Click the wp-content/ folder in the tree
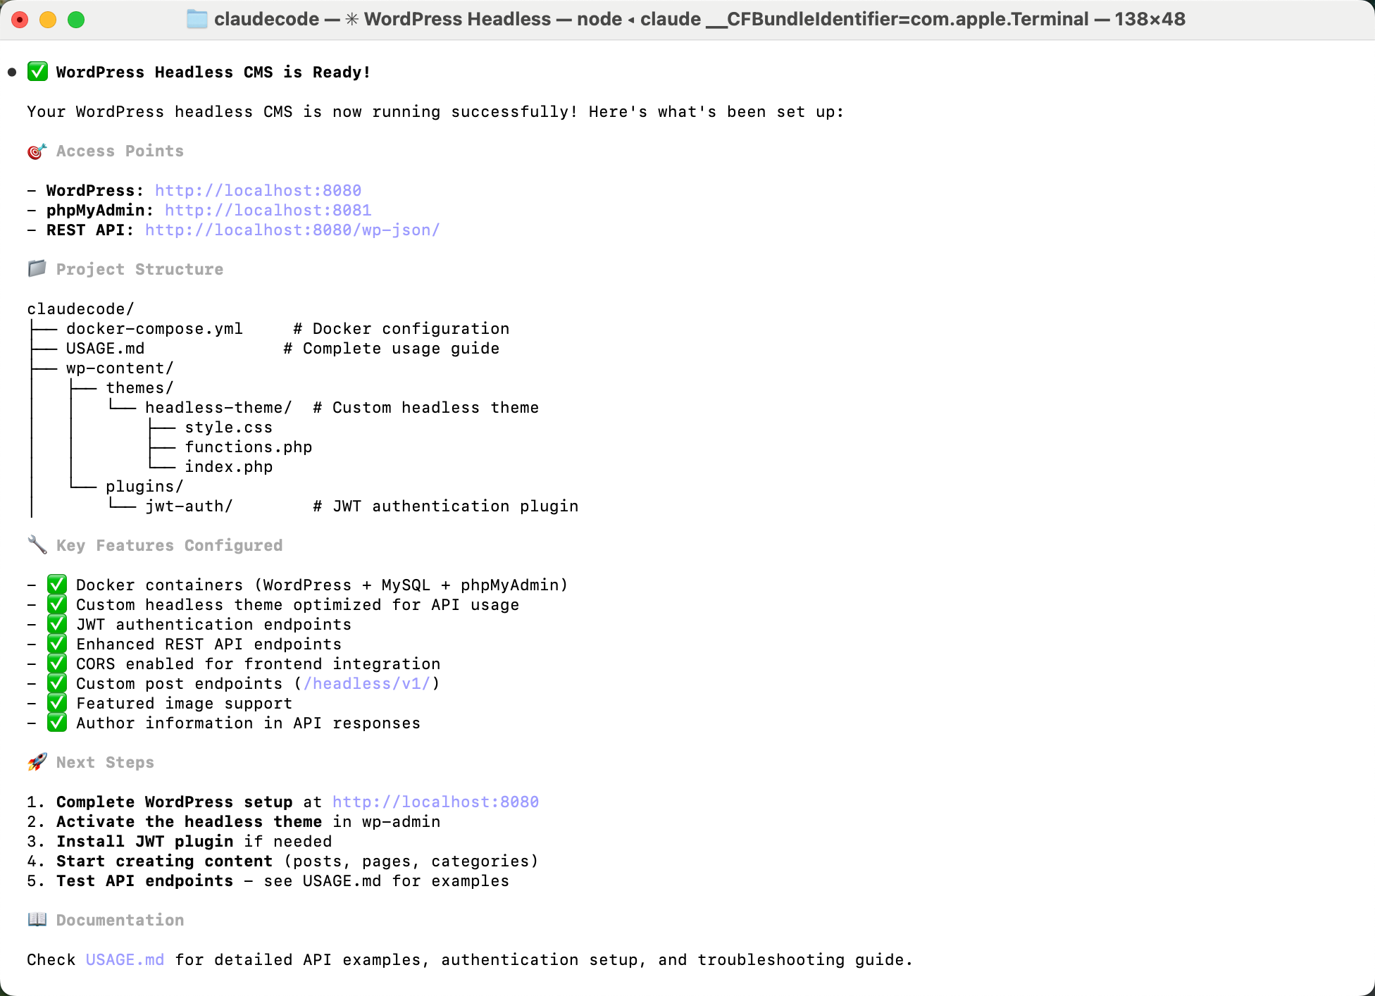 pos(120,368)
